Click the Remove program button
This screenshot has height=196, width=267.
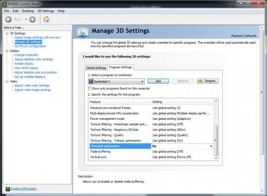click(183, 81)
